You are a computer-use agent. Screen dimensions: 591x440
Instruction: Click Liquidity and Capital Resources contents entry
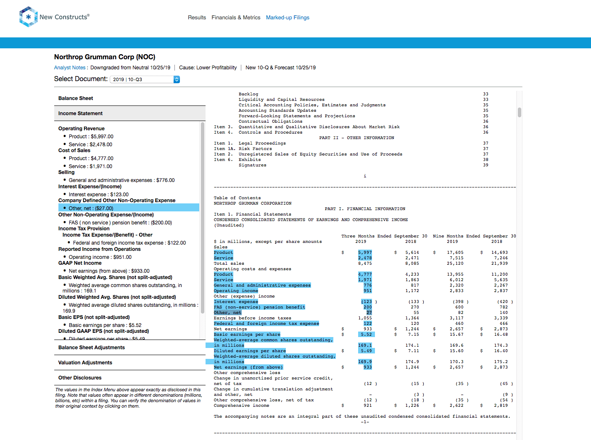click(x=282, y=100)
